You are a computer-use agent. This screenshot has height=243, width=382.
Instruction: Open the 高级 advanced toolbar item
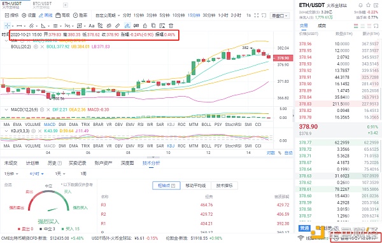tap(62, 15)
